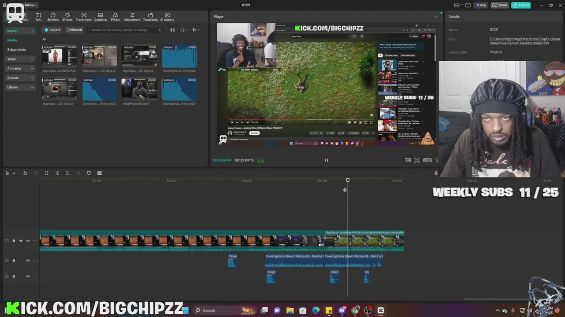This screenshot has height=317, width=565.
Task: Open the Captions panel
Action: (x=101, y=17)
